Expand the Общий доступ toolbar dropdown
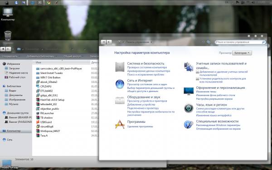The image size is (272, 170). coord(73,56)
